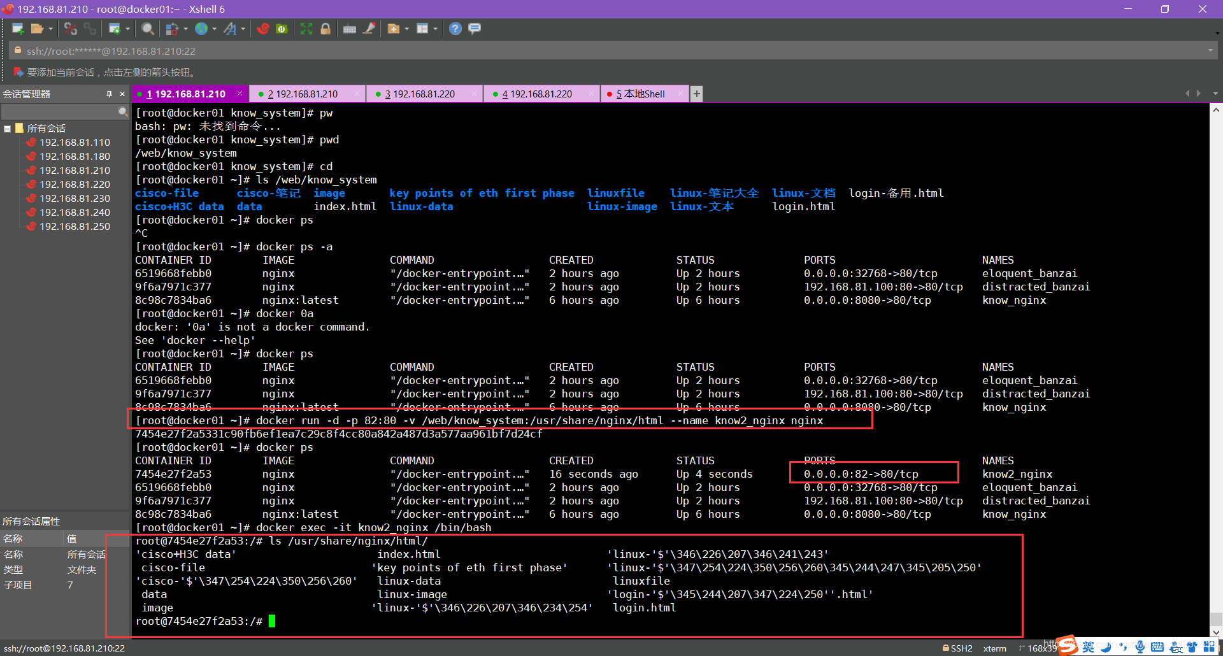Image resolution: width=1223 pixels, height=656 pixels.
Task: Close the session manager panel
Action: 122,94
